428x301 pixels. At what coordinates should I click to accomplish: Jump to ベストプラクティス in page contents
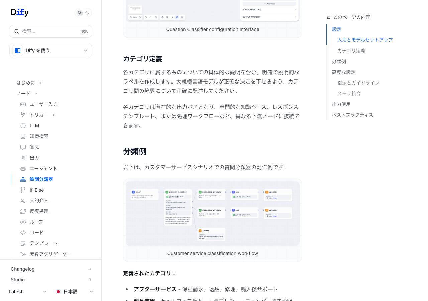click(352, 115)
